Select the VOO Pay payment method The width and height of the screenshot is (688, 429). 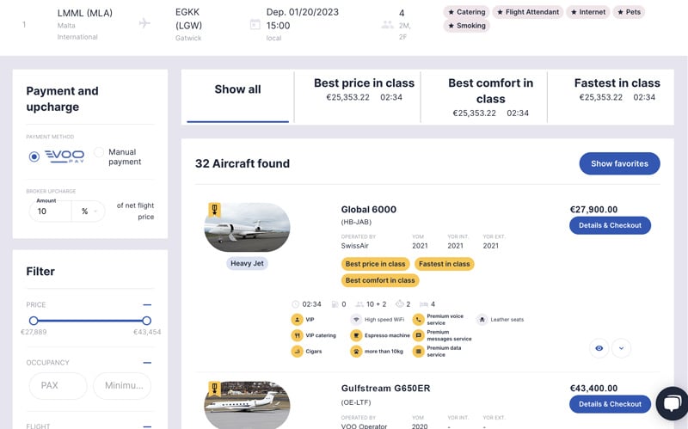click(x=34, y=156)
